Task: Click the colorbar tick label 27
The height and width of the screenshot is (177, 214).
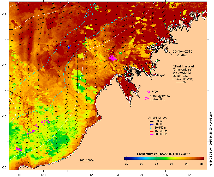Action: [x=157, y=164]
